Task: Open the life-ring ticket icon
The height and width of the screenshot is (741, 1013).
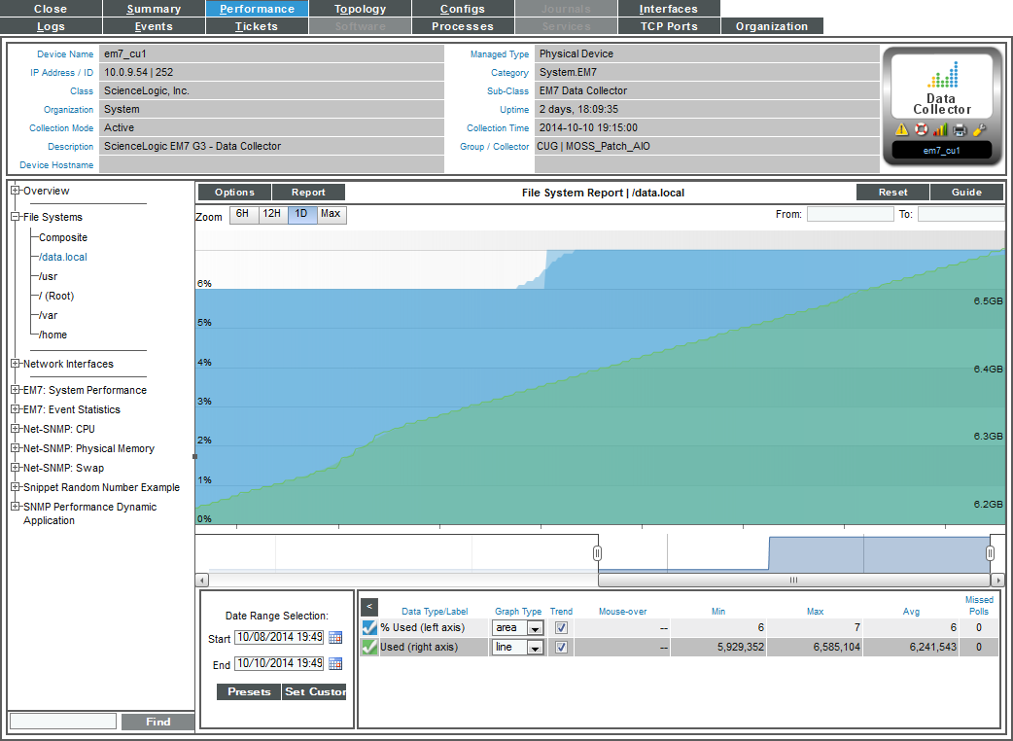Action: coord(922,130)
